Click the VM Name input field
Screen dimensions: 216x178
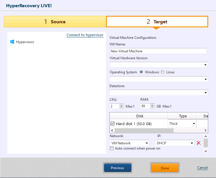[x=158, y=51]
